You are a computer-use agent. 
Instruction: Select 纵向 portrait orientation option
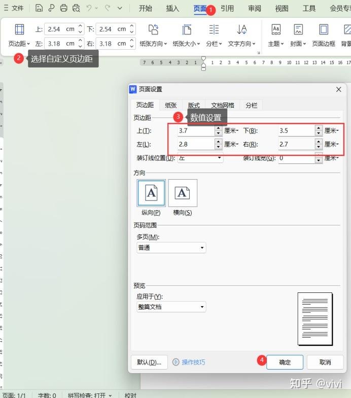click(x=151, y=193)
